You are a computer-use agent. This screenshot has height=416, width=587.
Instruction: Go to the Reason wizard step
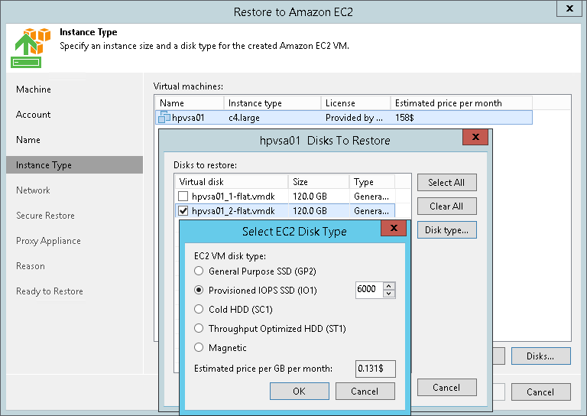point(31,266)
